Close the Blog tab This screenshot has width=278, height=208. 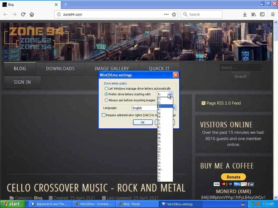tap(56, 5)
